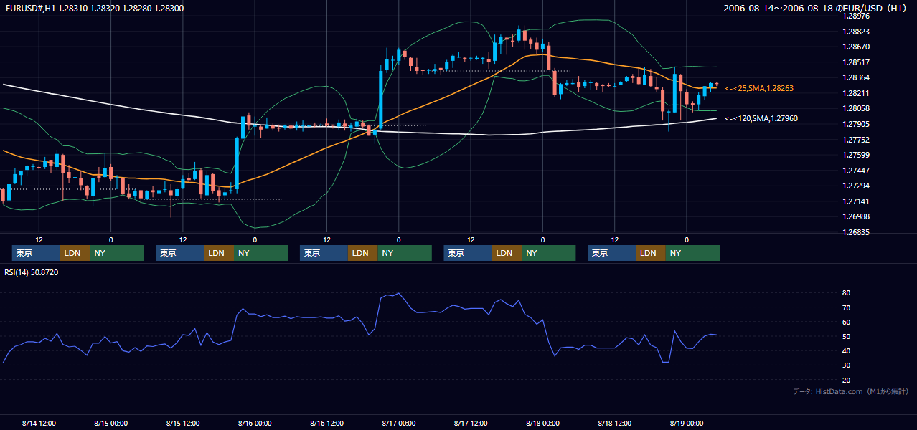Click RSI scale value 50

(x=846, y=336)
